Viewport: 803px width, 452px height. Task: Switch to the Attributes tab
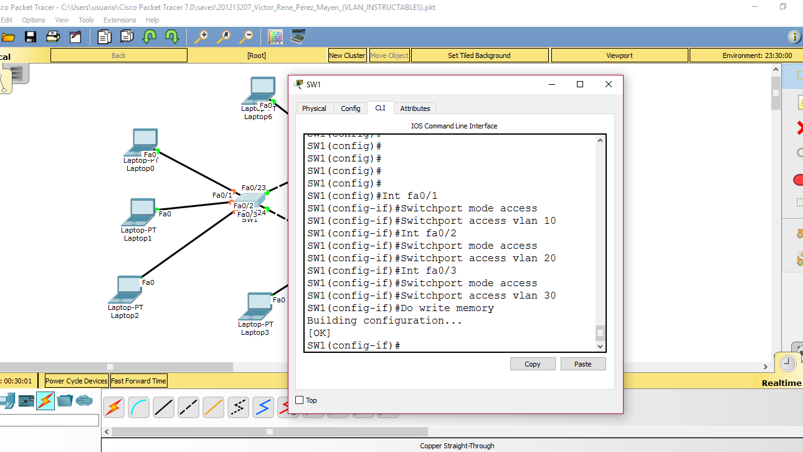(415, 108)
